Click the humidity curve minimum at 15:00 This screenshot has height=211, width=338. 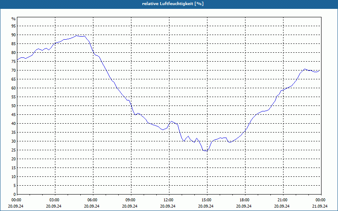pos(206,151)
